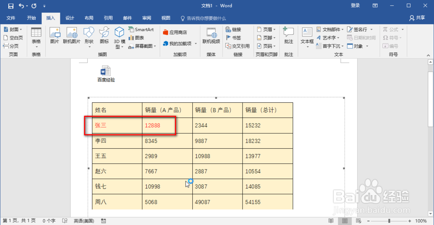
Task: Switch to Print Layout view
Action: pyautogui.click(x=345, y=221)
